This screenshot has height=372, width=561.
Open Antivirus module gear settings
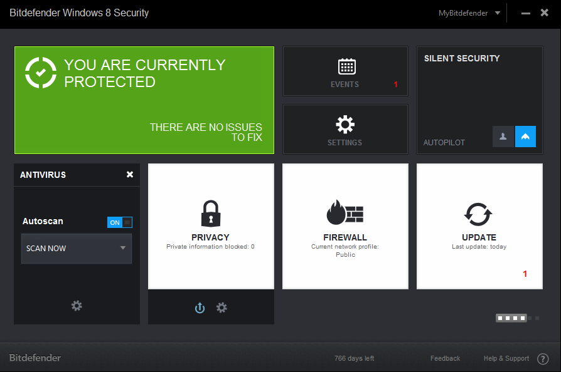pos(77,306)
